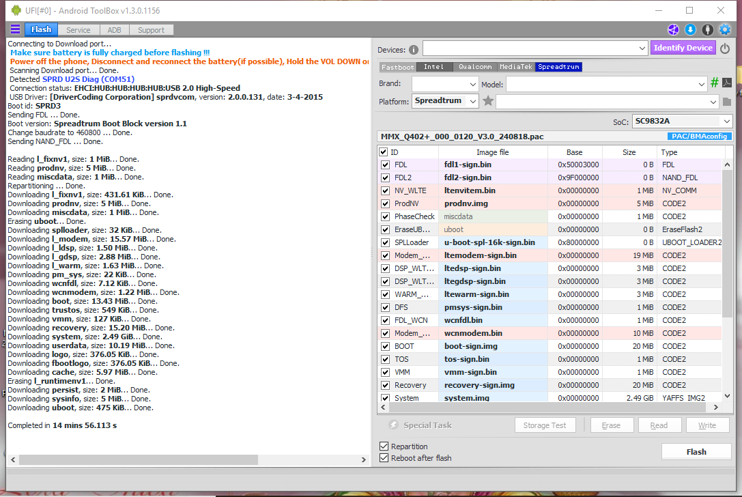
Task: Click the log horizontal scrollbar thumb
Action: click(139, 459)
